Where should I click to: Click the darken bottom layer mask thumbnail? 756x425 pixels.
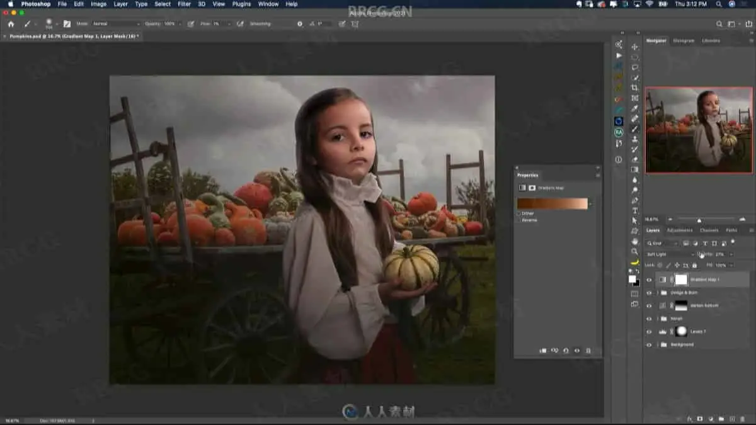(681, 305)
